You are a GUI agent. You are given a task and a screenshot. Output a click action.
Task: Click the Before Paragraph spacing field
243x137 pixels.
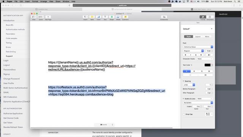[208, 89]
